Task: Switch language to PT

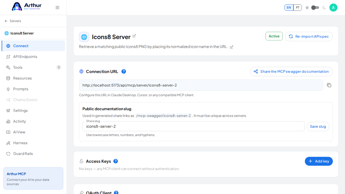Action: pyautogui.click(x=298, y=8)
